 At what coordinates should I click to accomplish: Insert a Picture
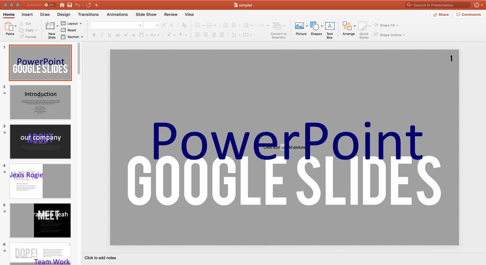[300, 29]
